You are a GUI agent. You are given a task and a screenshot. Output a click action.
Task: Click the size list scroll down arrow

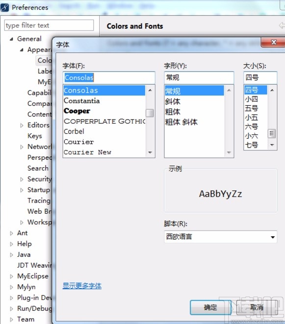[x=272, y=145]
